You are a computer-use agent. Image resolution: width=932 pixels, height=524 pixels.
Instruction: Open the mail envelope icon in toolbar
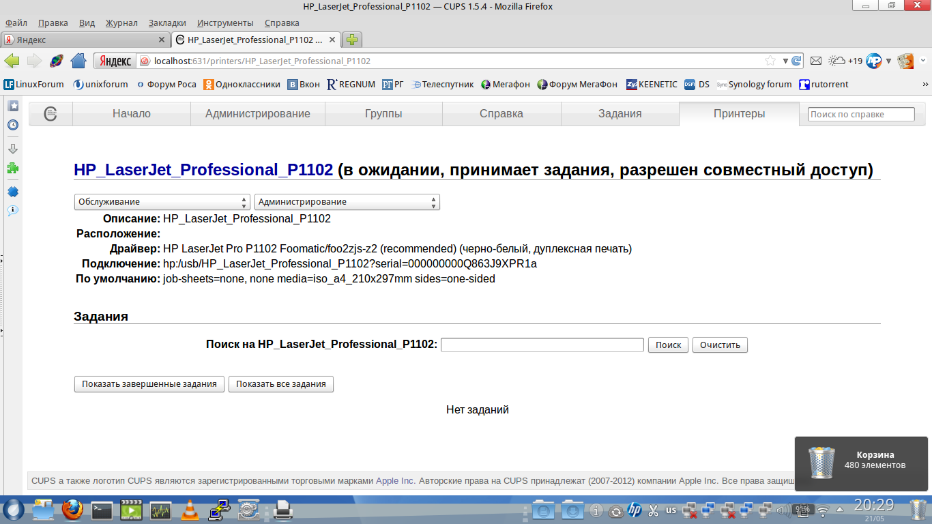pos(816,61)
